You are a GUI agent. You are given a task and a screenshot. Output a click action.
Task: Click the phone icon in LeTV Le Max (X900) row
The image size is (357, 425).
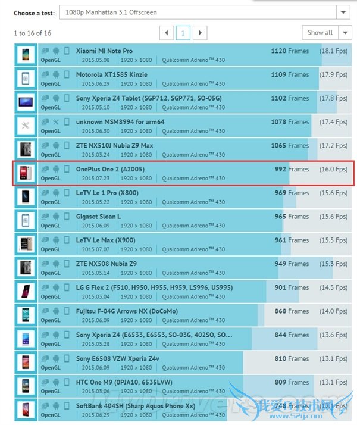point(67,240)
